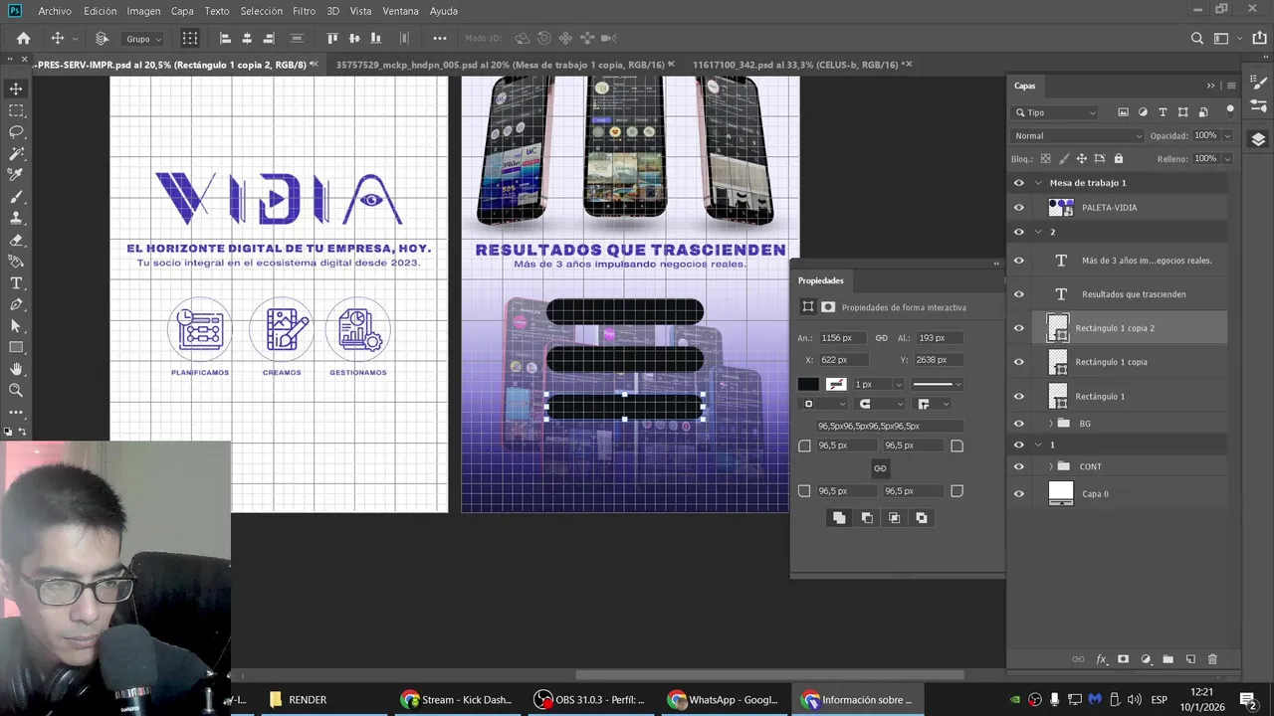Image resolution: width=1274 pixels, height=716 pixels.
Task: Select the Rectangular Marquee tool
Action: coord(16,110)
